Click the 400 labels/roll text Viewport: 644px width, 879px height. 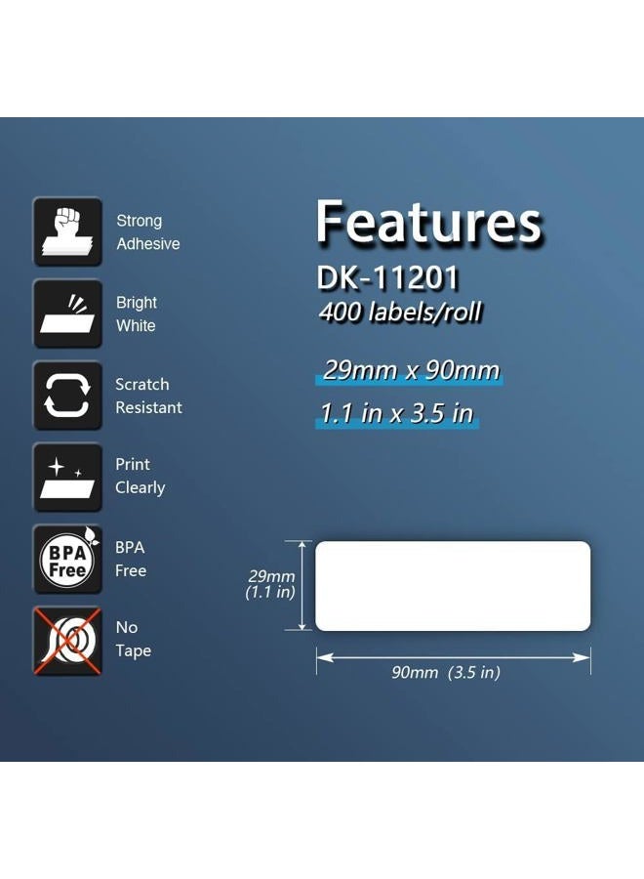tap(400, 312)
